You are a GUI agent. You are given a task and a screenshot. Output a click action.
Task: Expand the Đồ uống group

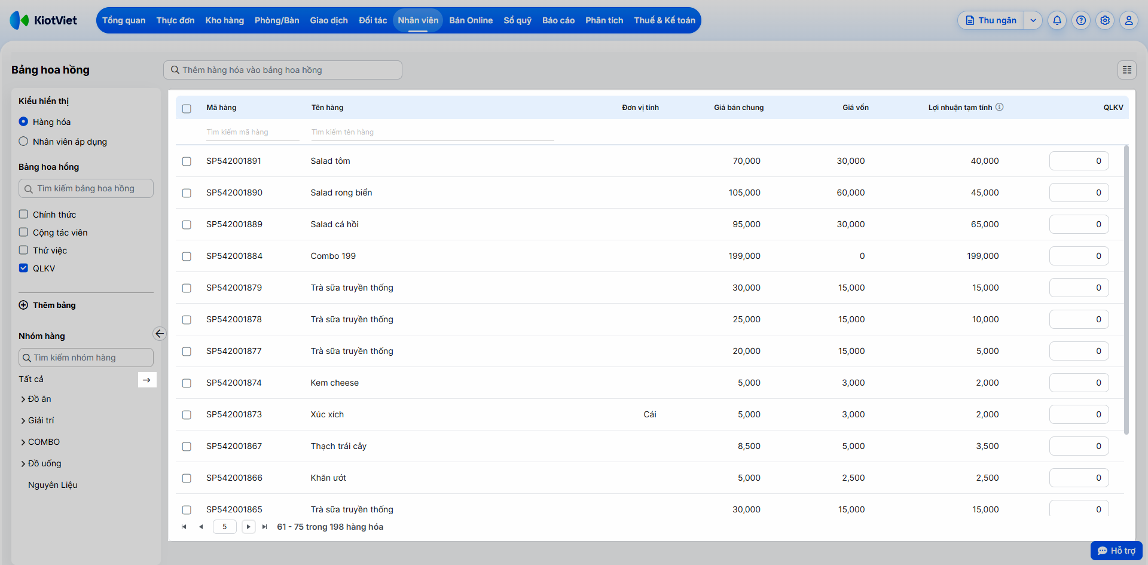pos(23,464)
